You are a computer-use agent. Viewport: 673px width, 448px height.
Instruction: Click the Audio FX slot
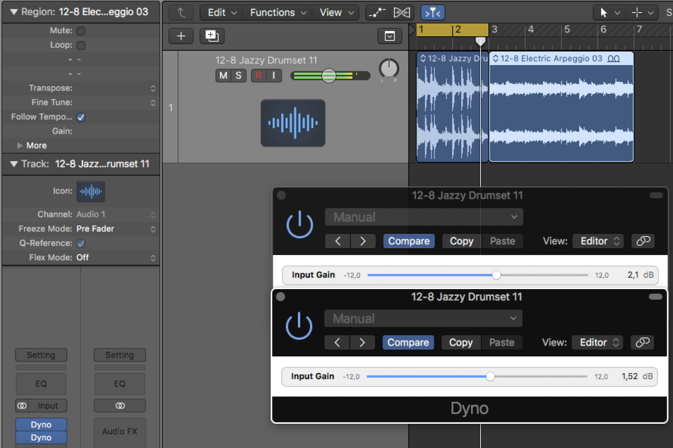click(120, 431)
